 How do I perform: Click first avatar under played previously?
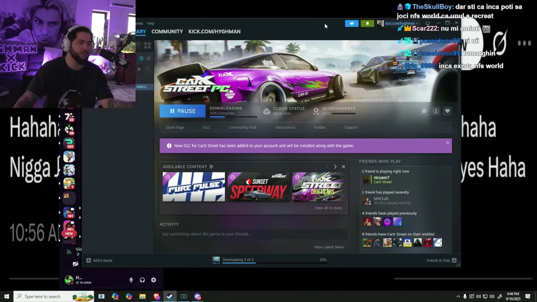pyautogui.click(x=367, y=221)
